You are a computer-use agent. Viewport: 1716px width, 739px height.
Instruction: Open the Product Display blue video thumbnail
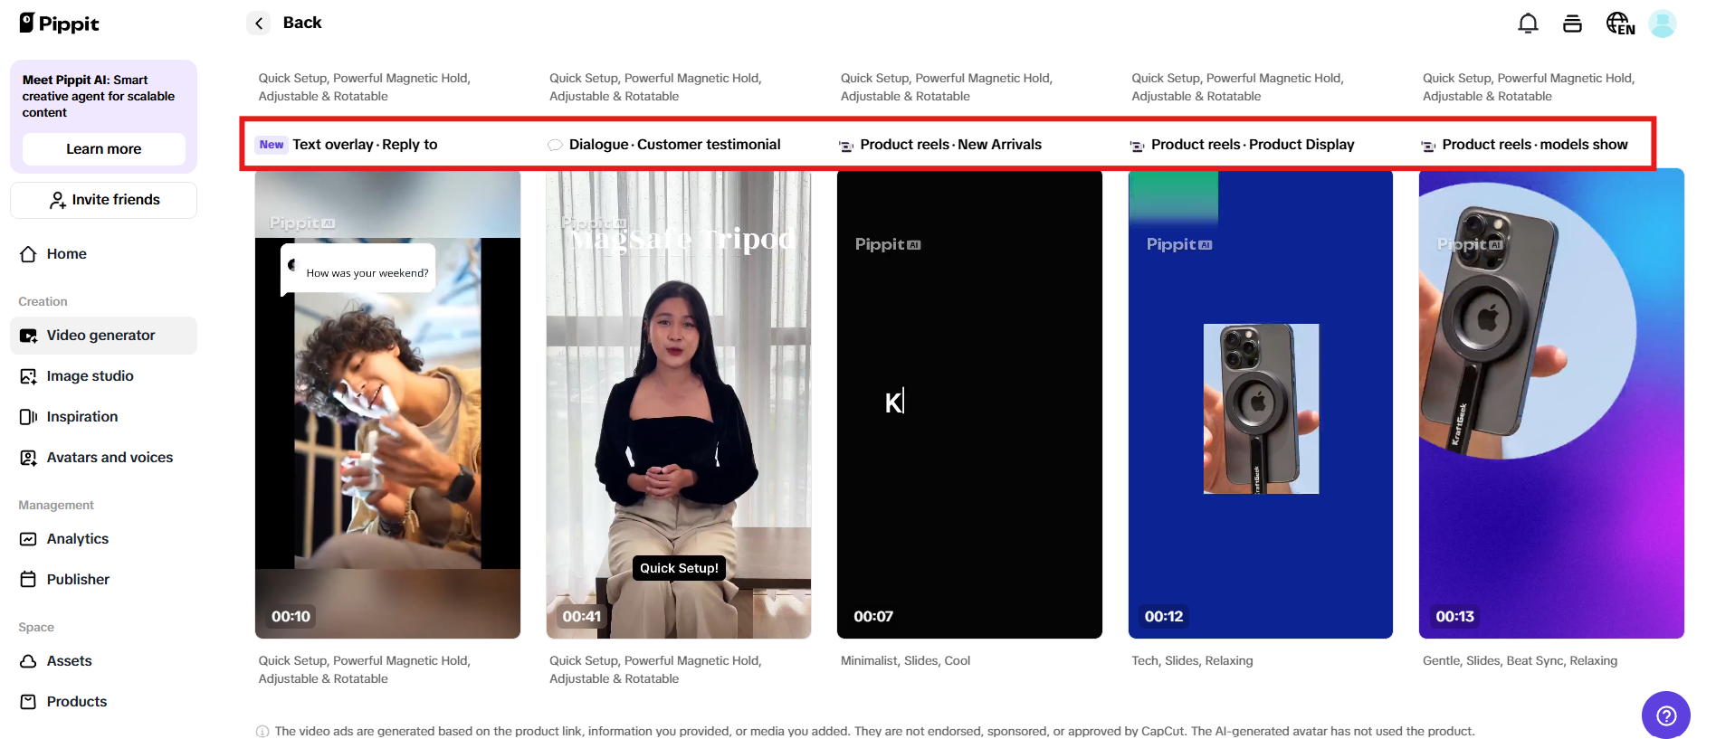[x=1261, y=404]
